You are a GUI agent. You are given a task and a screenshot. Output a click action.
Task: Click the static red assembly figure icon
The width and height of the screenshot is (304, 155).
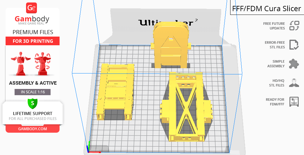click(20, 63)
